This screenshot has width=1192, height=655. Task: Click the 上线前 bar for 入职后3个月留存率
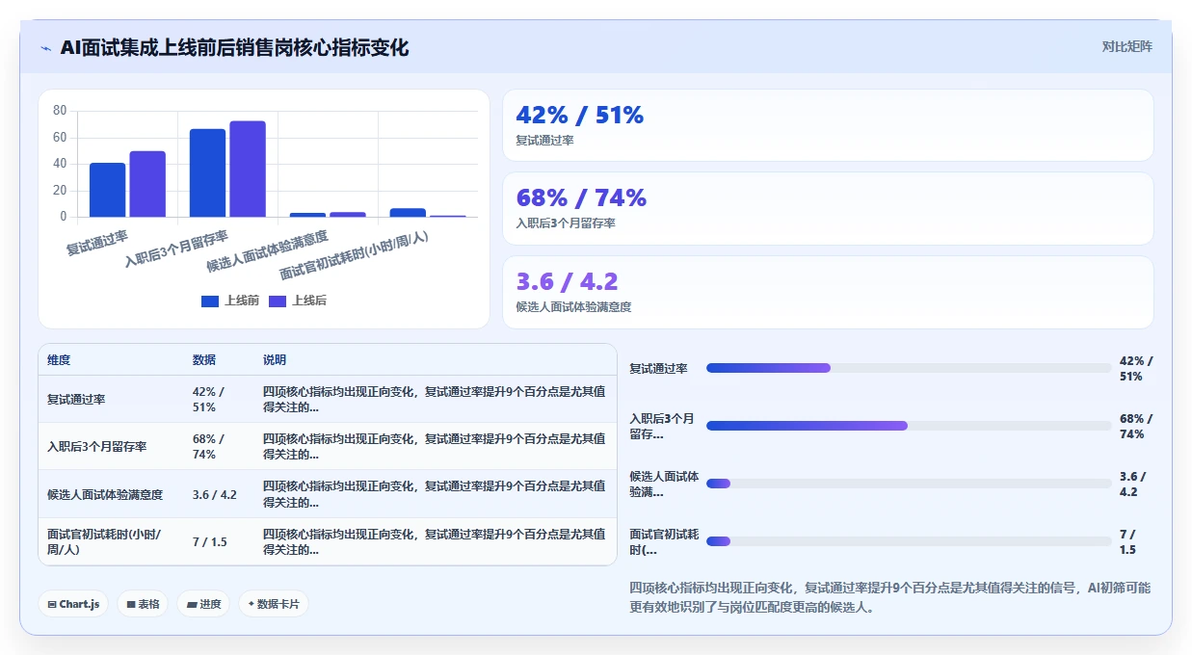207,173
